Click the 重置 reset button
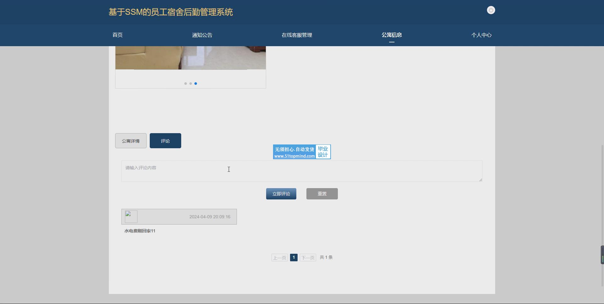 pyautogui.click(x=322, y=194)
